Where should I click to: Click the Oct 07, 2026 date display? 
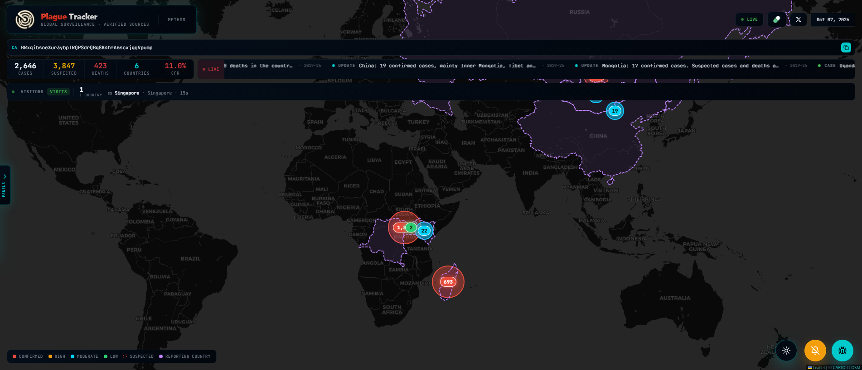[x=833, y=19]
